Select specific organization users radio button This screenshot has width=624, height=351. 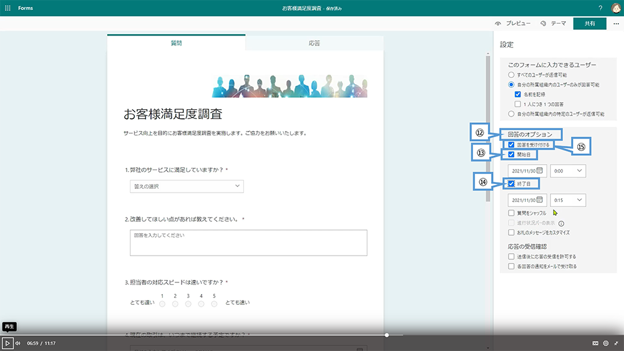tap(511, 113)
